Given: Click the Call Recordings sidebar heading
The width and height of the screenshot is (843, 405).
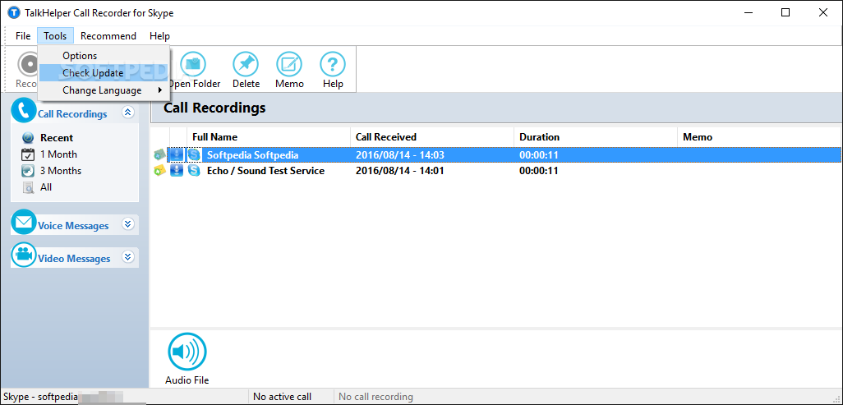Looking at the screenshot, I should tap(72, 114).
